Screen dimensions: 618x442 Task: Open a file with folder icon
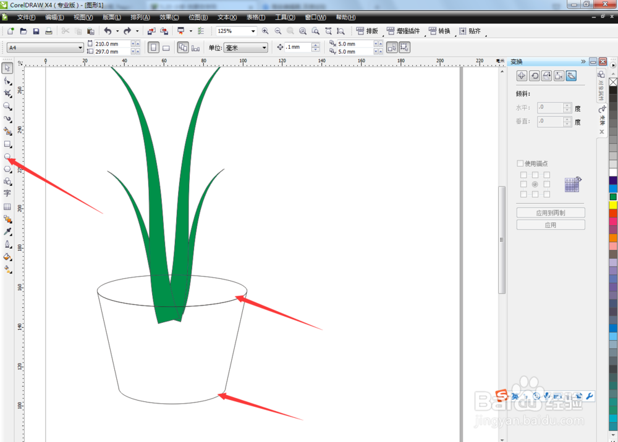(x=23, y=31)
